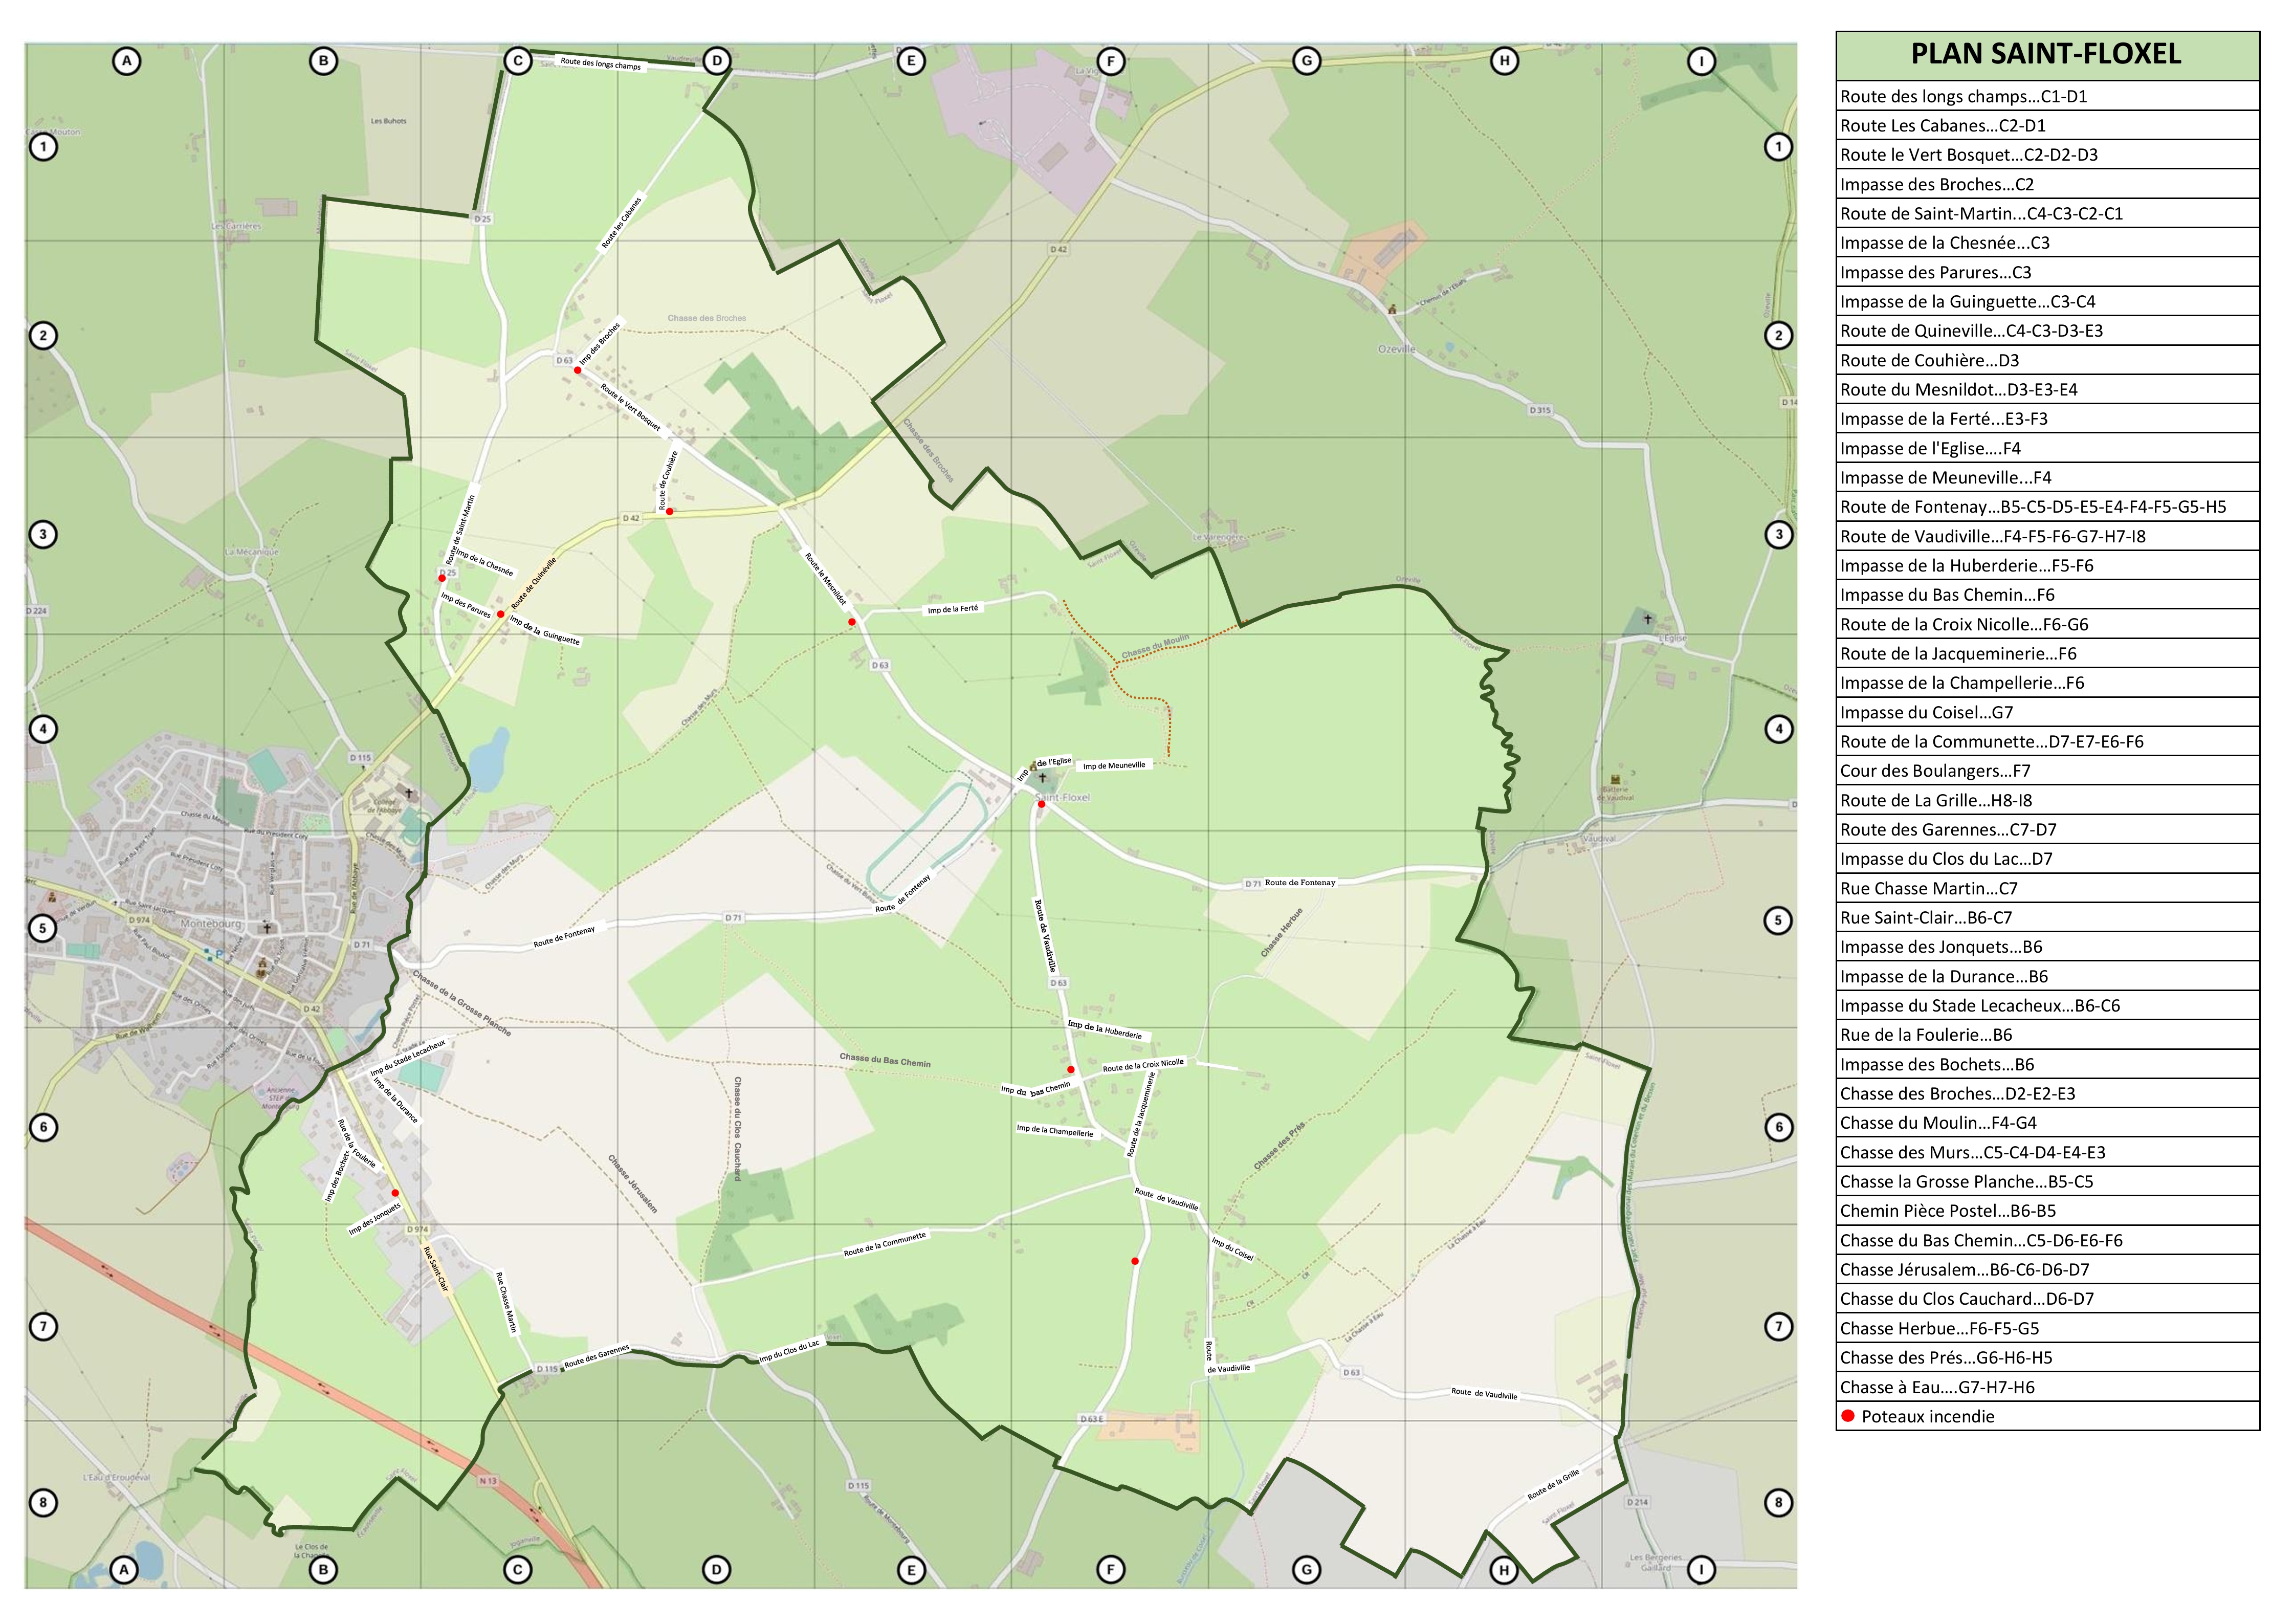
Task: Click the left row marker 1
Action: tap(43, 147)
